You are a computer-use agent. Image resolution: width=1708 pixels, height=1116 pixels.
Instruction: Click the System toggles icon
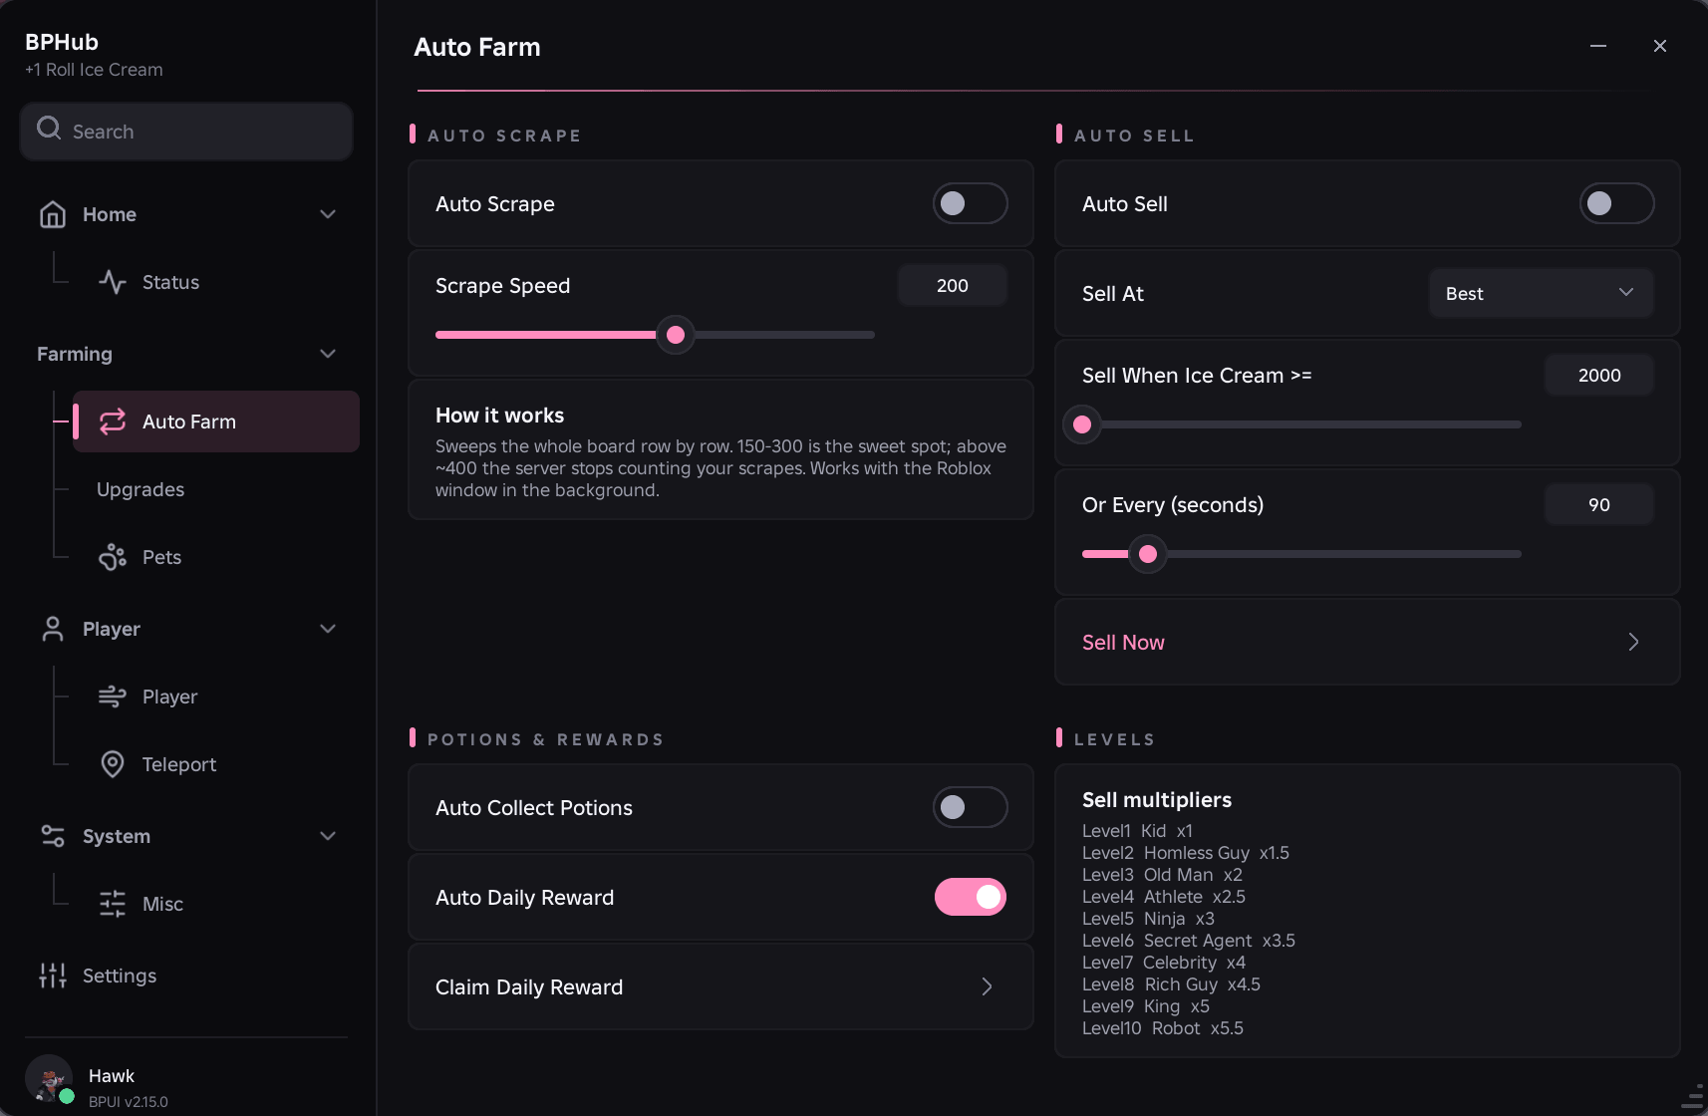tap(53, 836)
